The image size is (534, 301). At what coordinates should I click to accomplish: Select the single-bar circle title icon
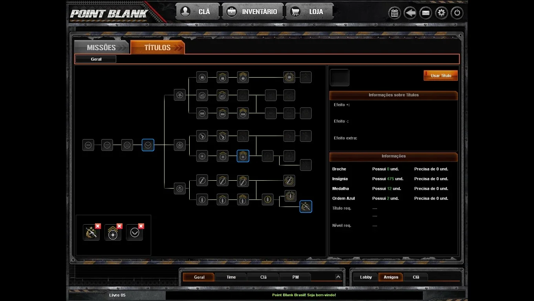[x=88, y=145]
